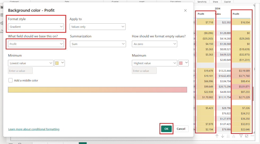
Task: Open Learn more about conditional formatting link
Action: [x=34, y=129]
